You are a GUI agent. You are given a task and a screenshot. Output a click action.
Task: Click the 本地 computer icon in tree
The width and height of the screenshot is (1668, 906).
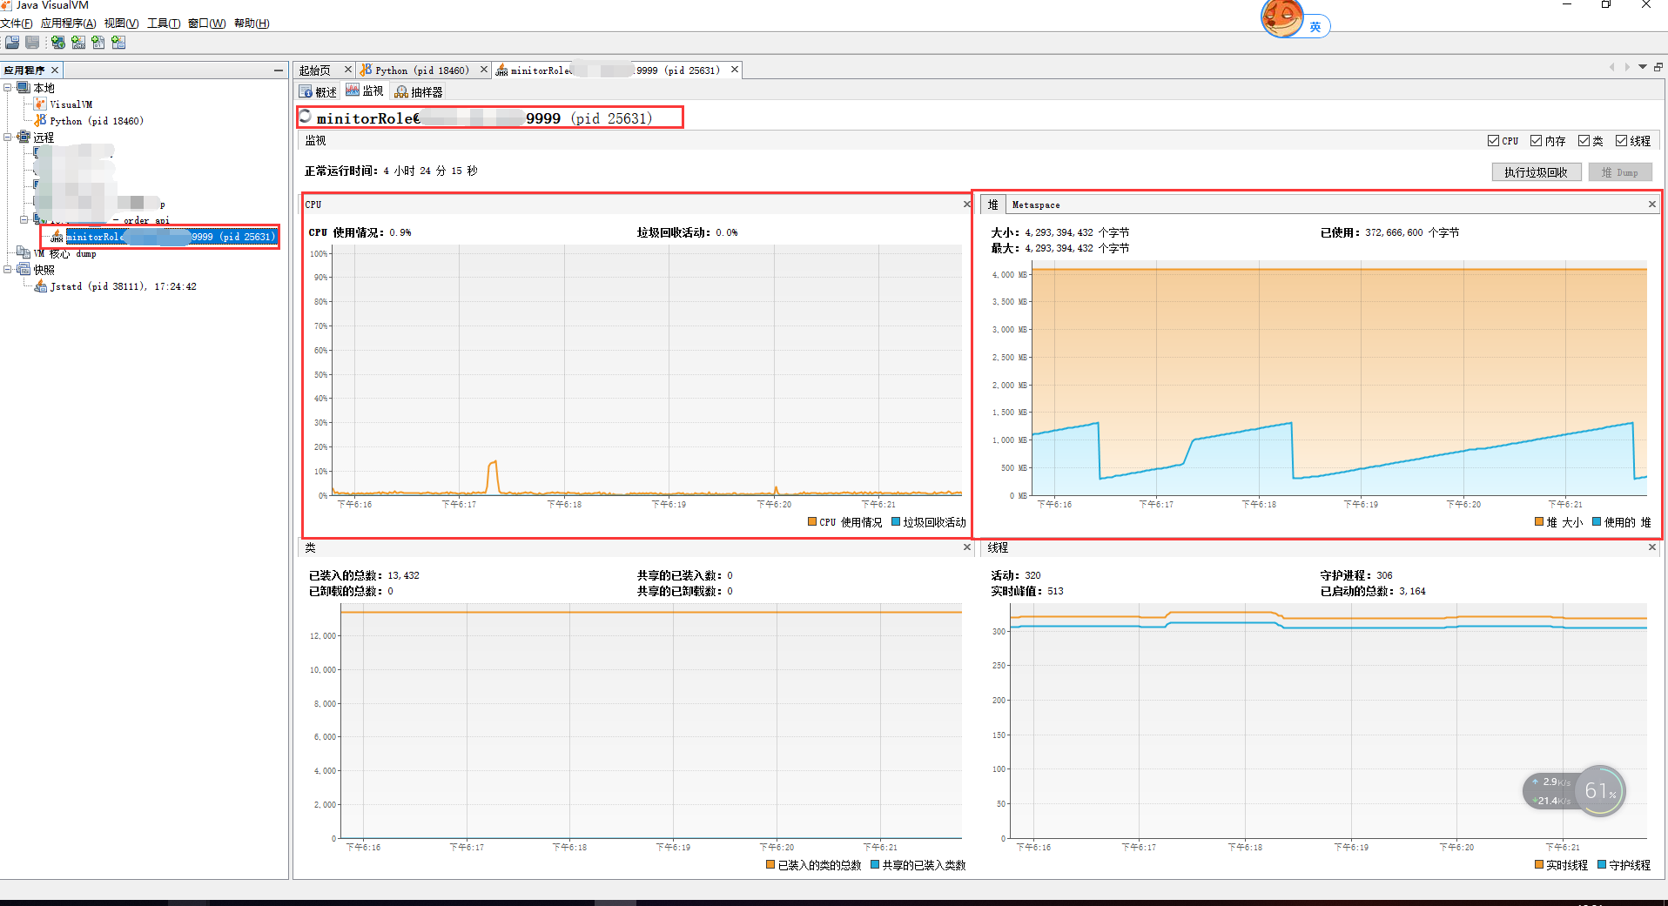tap(24, 88)
